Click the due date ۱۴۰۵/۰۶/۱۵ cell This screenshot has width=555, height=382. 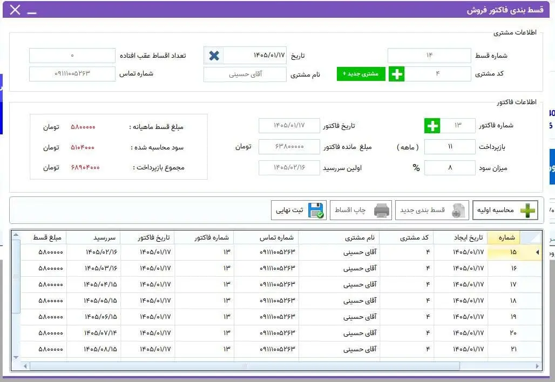(93, 317)
